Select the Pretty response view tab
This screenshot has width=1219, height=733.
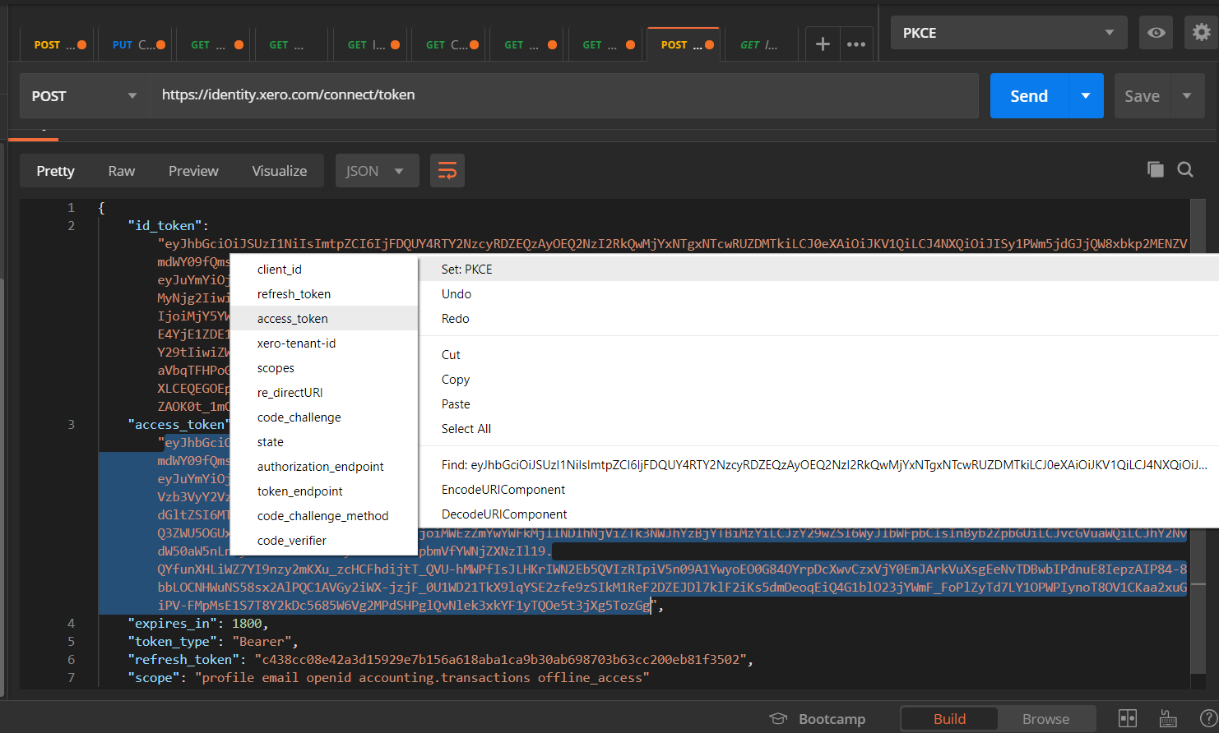(55, 171)
